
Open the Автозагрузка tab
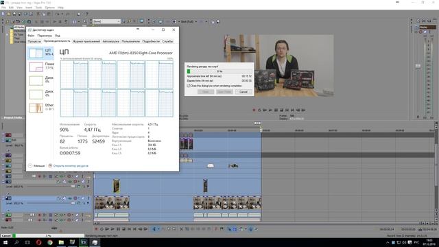point(111,41)
